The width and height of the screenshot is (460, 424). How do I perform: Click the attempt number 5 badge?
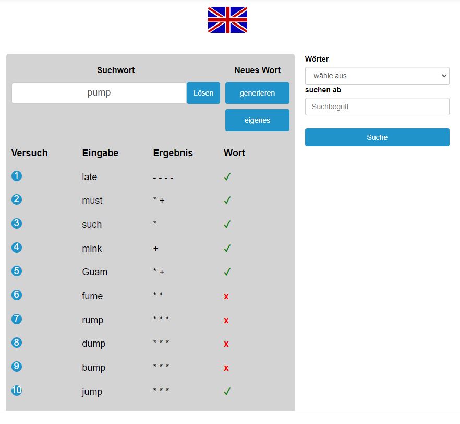pos(17,271)
